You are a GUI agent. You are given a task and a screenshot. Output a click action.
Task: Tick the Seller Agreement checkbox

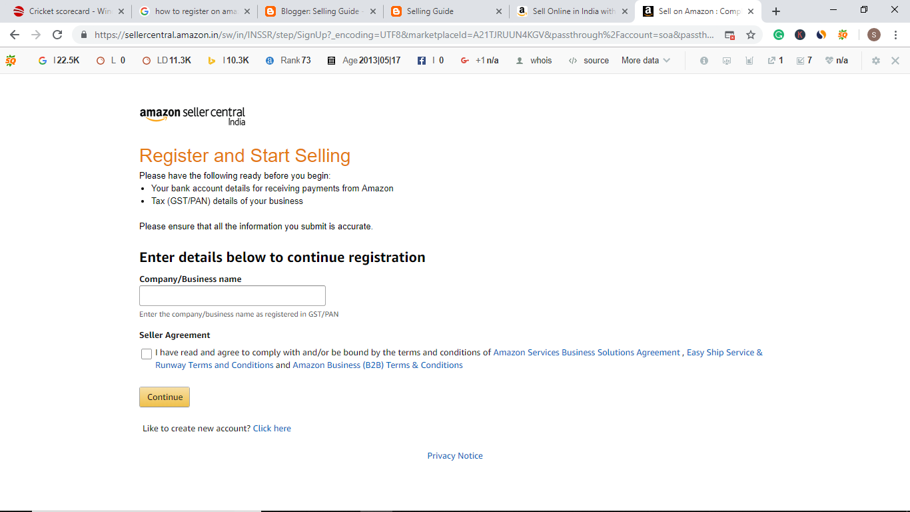(x=147, y=354)
